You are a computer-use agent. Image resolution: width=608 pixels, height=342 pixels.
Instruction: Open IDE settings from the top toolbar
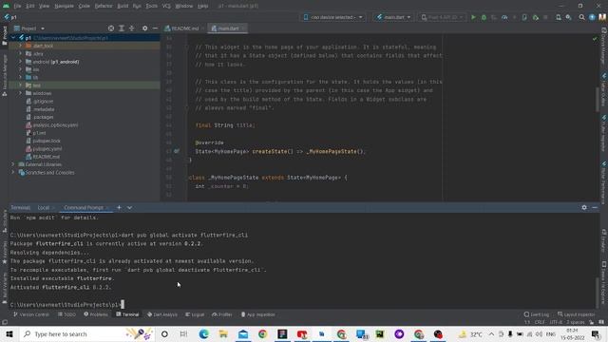tap(568, 17)
